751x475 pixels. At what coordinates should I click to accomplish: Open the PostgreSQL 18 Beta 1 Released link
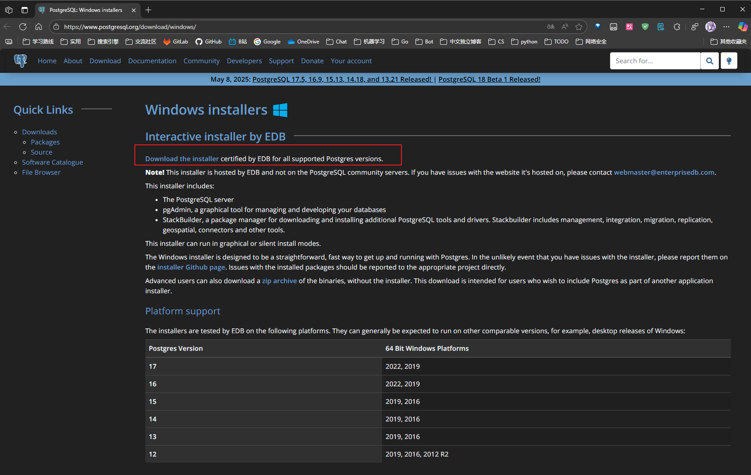tap(489, 79)
